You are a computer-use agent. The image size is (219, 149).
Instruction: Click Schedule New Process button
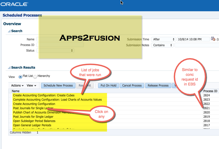(x=58, y=85)
